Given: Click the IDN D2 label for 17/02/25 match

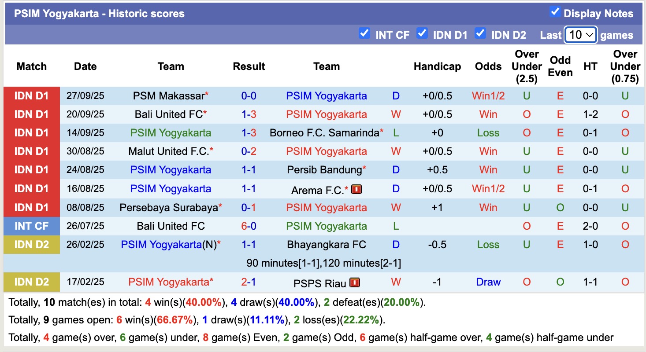Looking at the screenshot, I should 31,282.
